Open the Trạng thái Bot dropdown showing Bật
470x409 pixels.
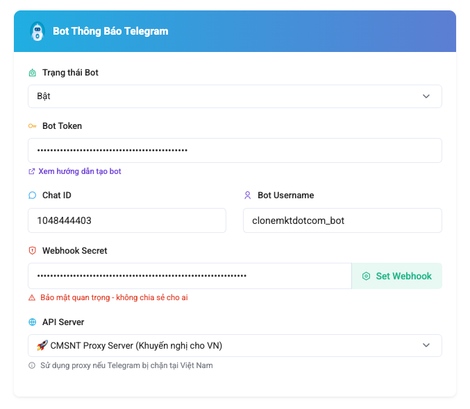pos(235,96)
